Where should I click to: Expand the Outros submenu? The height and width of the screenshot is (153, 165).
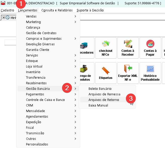(x=48, y=139)
